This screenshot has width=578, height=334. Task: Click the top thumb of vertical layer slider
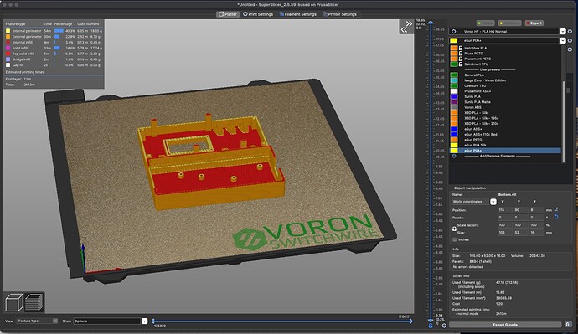click(431, 23)
